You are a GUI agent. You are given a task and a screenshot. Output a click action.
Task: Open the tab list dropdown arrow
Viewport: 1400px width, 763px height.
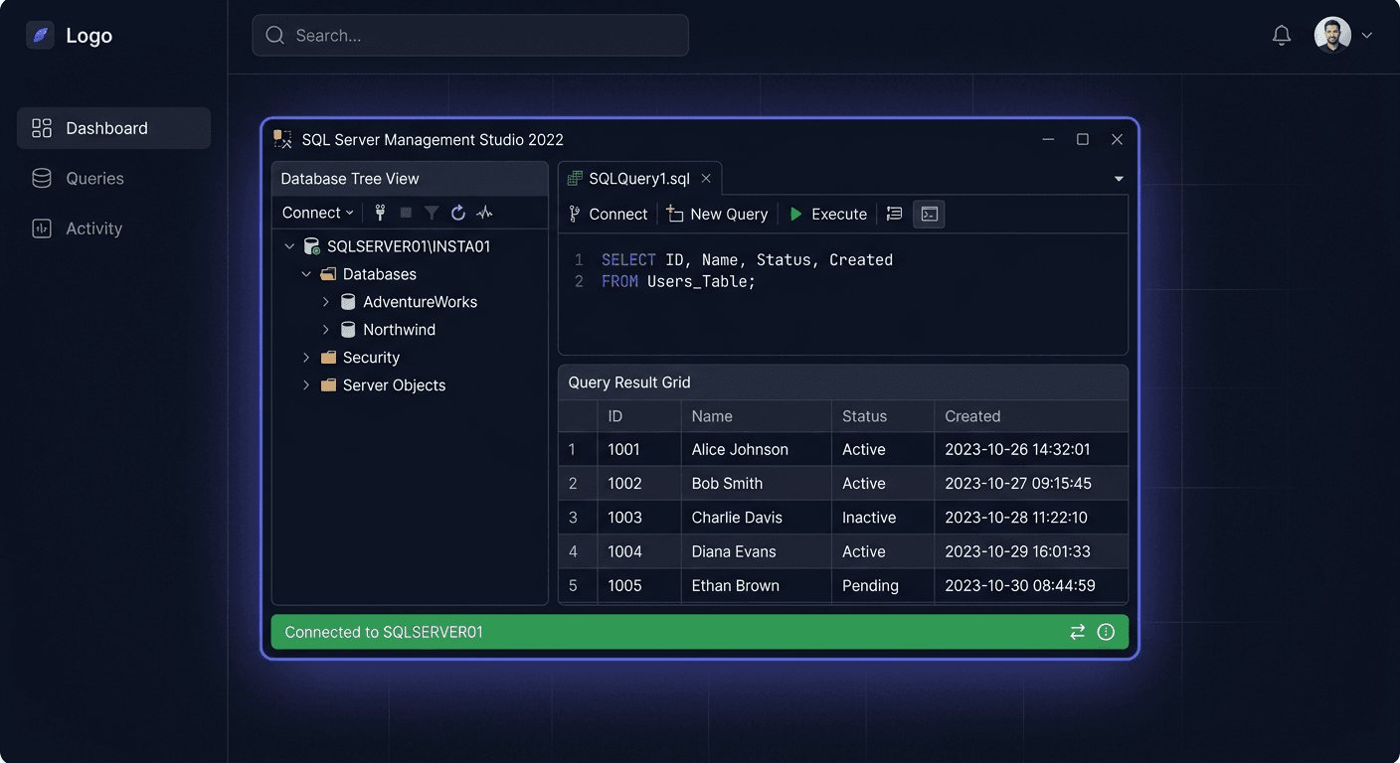pos(1119,179)
